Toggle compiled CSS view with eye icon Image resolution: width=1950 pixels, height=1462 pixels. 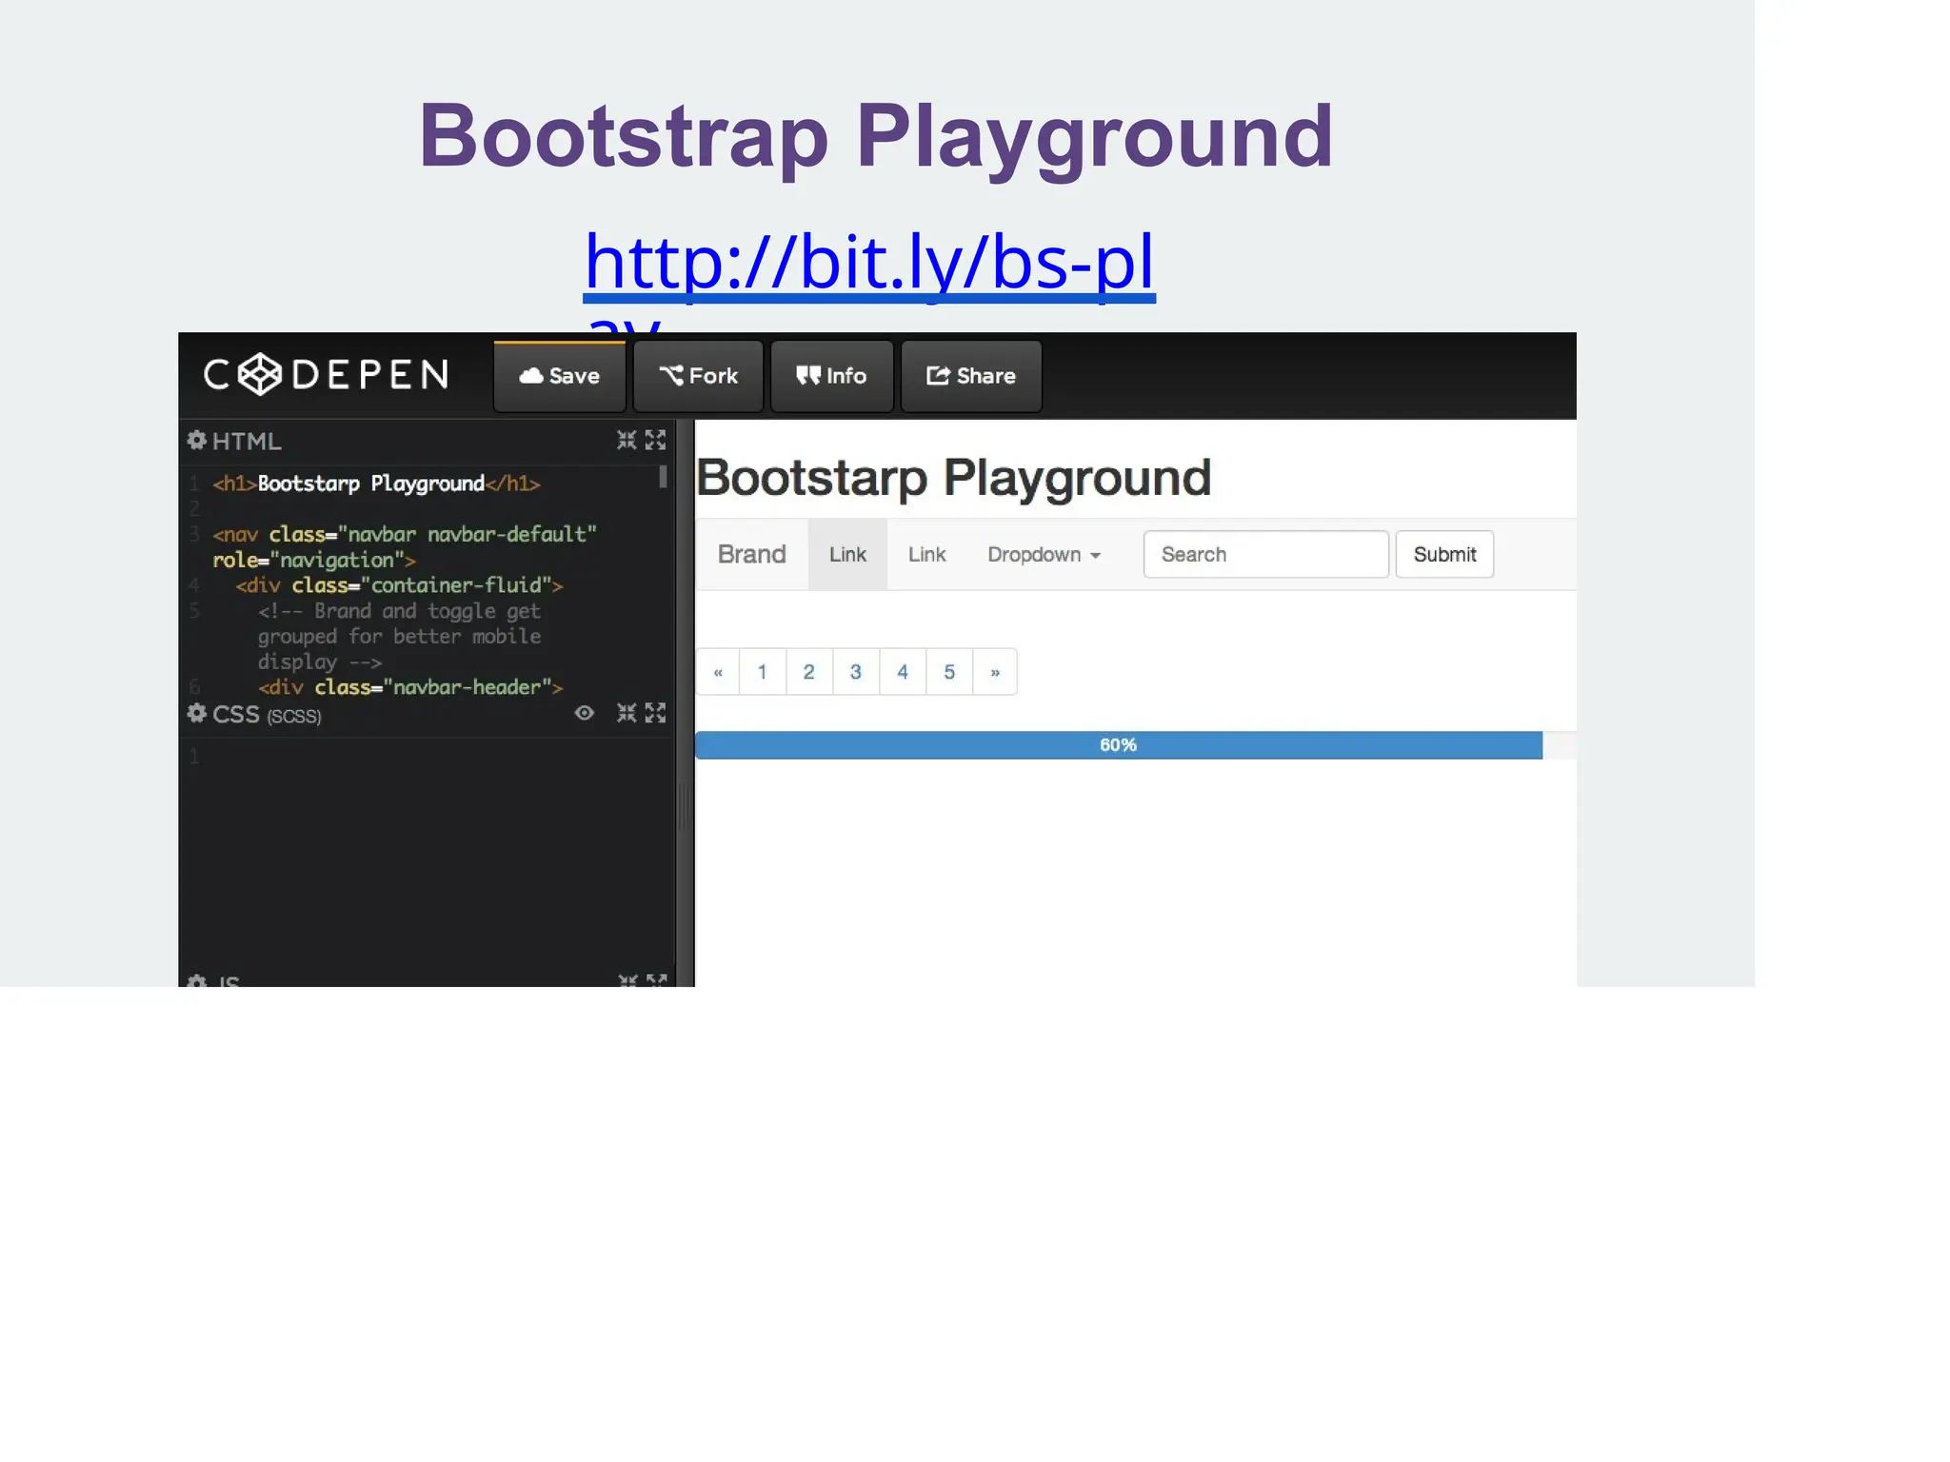(585, 713)
